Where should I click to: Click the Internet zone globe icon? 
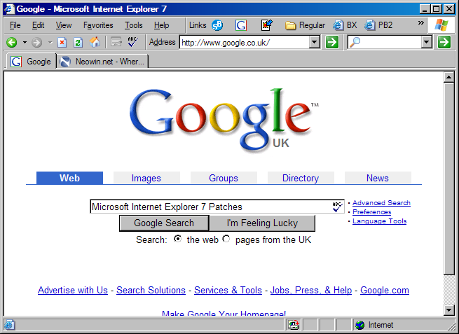(359, 325)
